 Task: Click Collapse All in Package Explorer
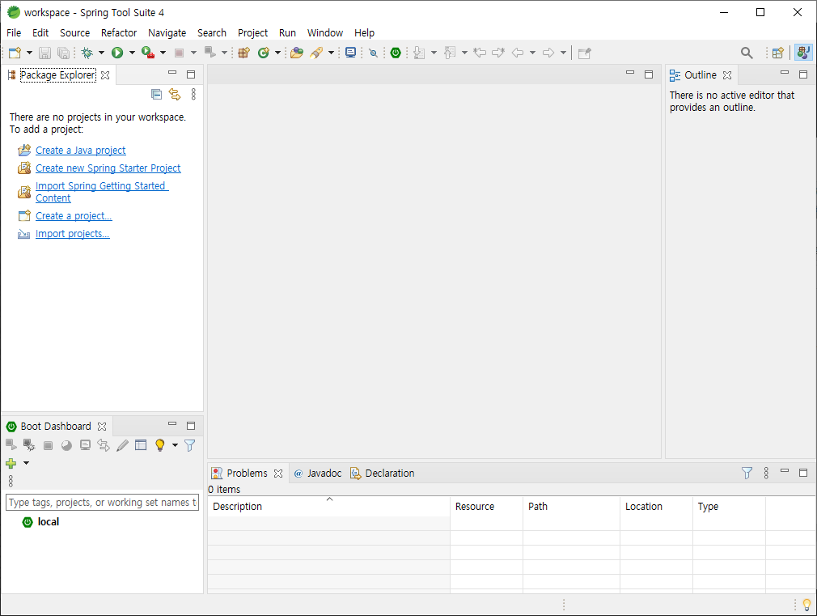(156, 95)
